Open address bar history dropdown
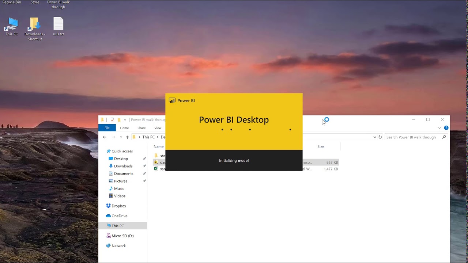 point(374,137)
